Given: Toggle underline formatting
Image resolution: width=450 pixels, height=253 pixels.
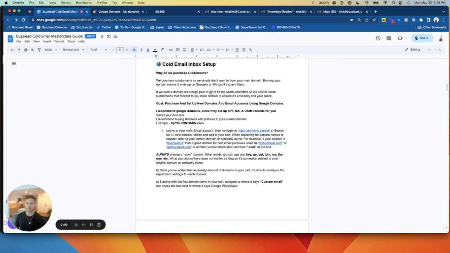Looking at the screenshot, I should tap(148, 50).
